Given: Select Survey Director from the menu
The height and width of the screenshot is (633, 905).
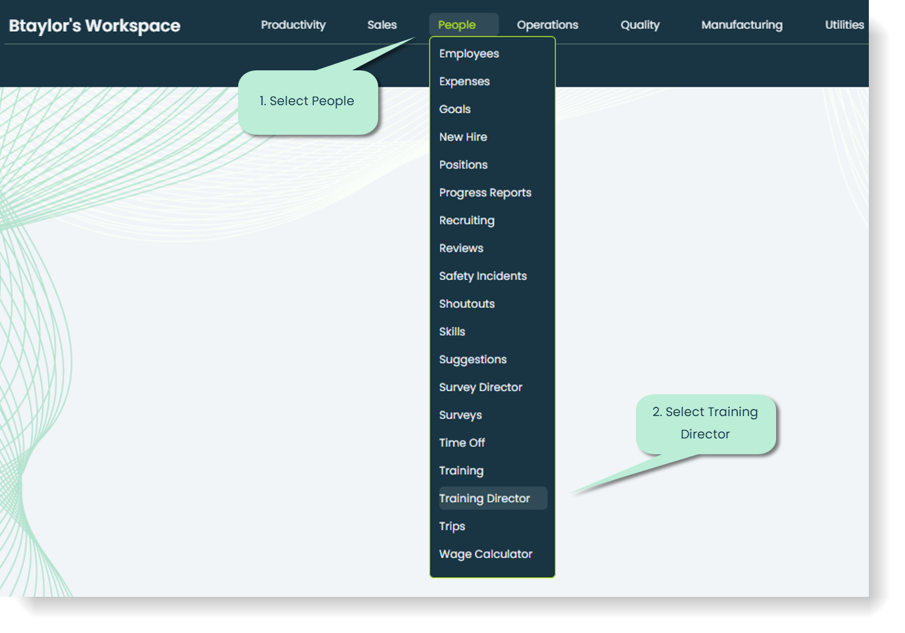Looking at the screenshot, I should point(481,387).
